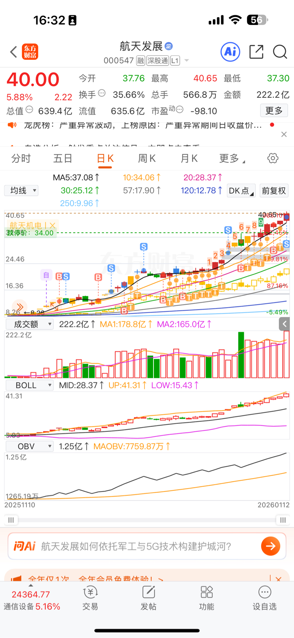Screen dimensions: 294x638
Task: Tap the MAOBV:7759.87万 value
Action: [x=132, y=446]
